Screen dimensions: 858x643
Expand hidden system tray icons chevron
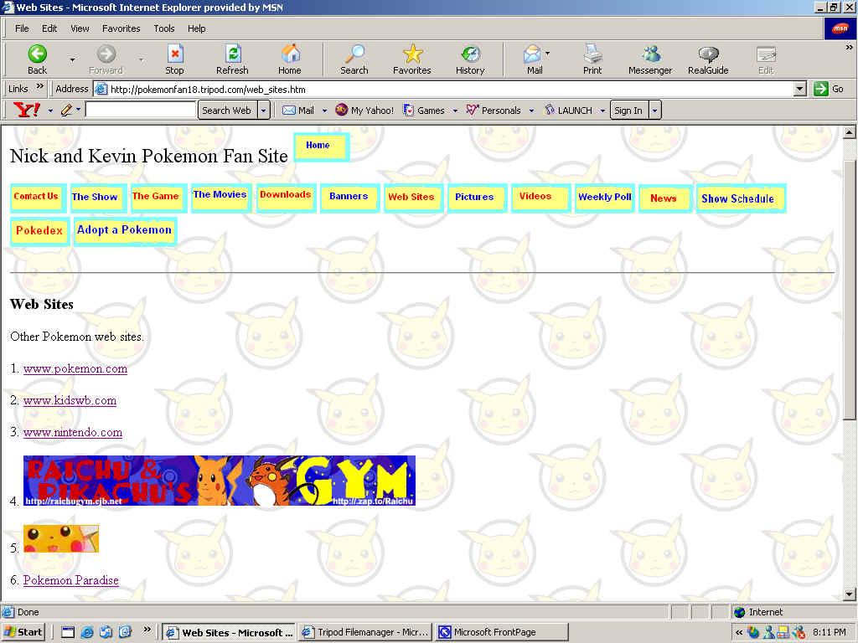tap(739, 633)
